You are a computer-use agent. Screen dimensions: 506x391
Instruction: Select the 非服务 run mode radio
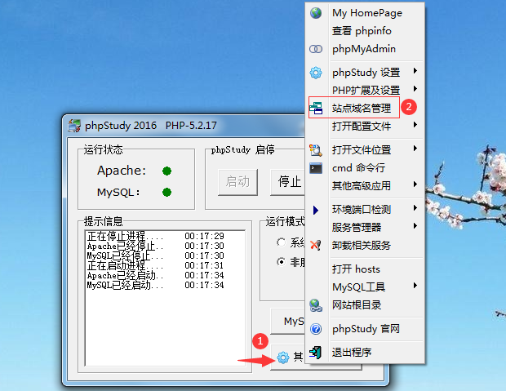(281, 262)
